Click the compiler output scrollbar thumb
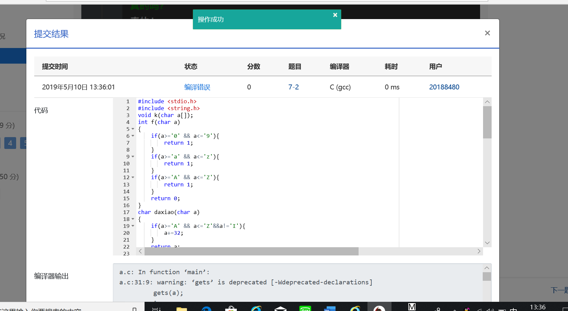The height and width of the screenshot is (311, 568). click(487, 276)
